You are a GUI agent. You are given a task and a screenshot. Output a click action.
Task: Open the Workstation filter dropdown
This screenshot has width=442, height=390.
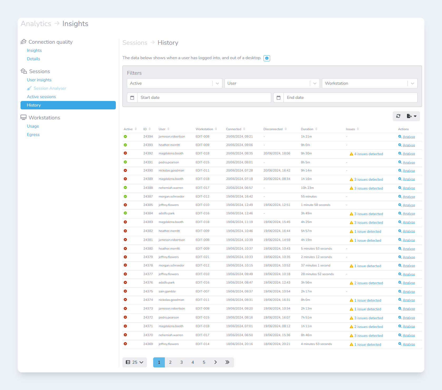pos(412,83)
